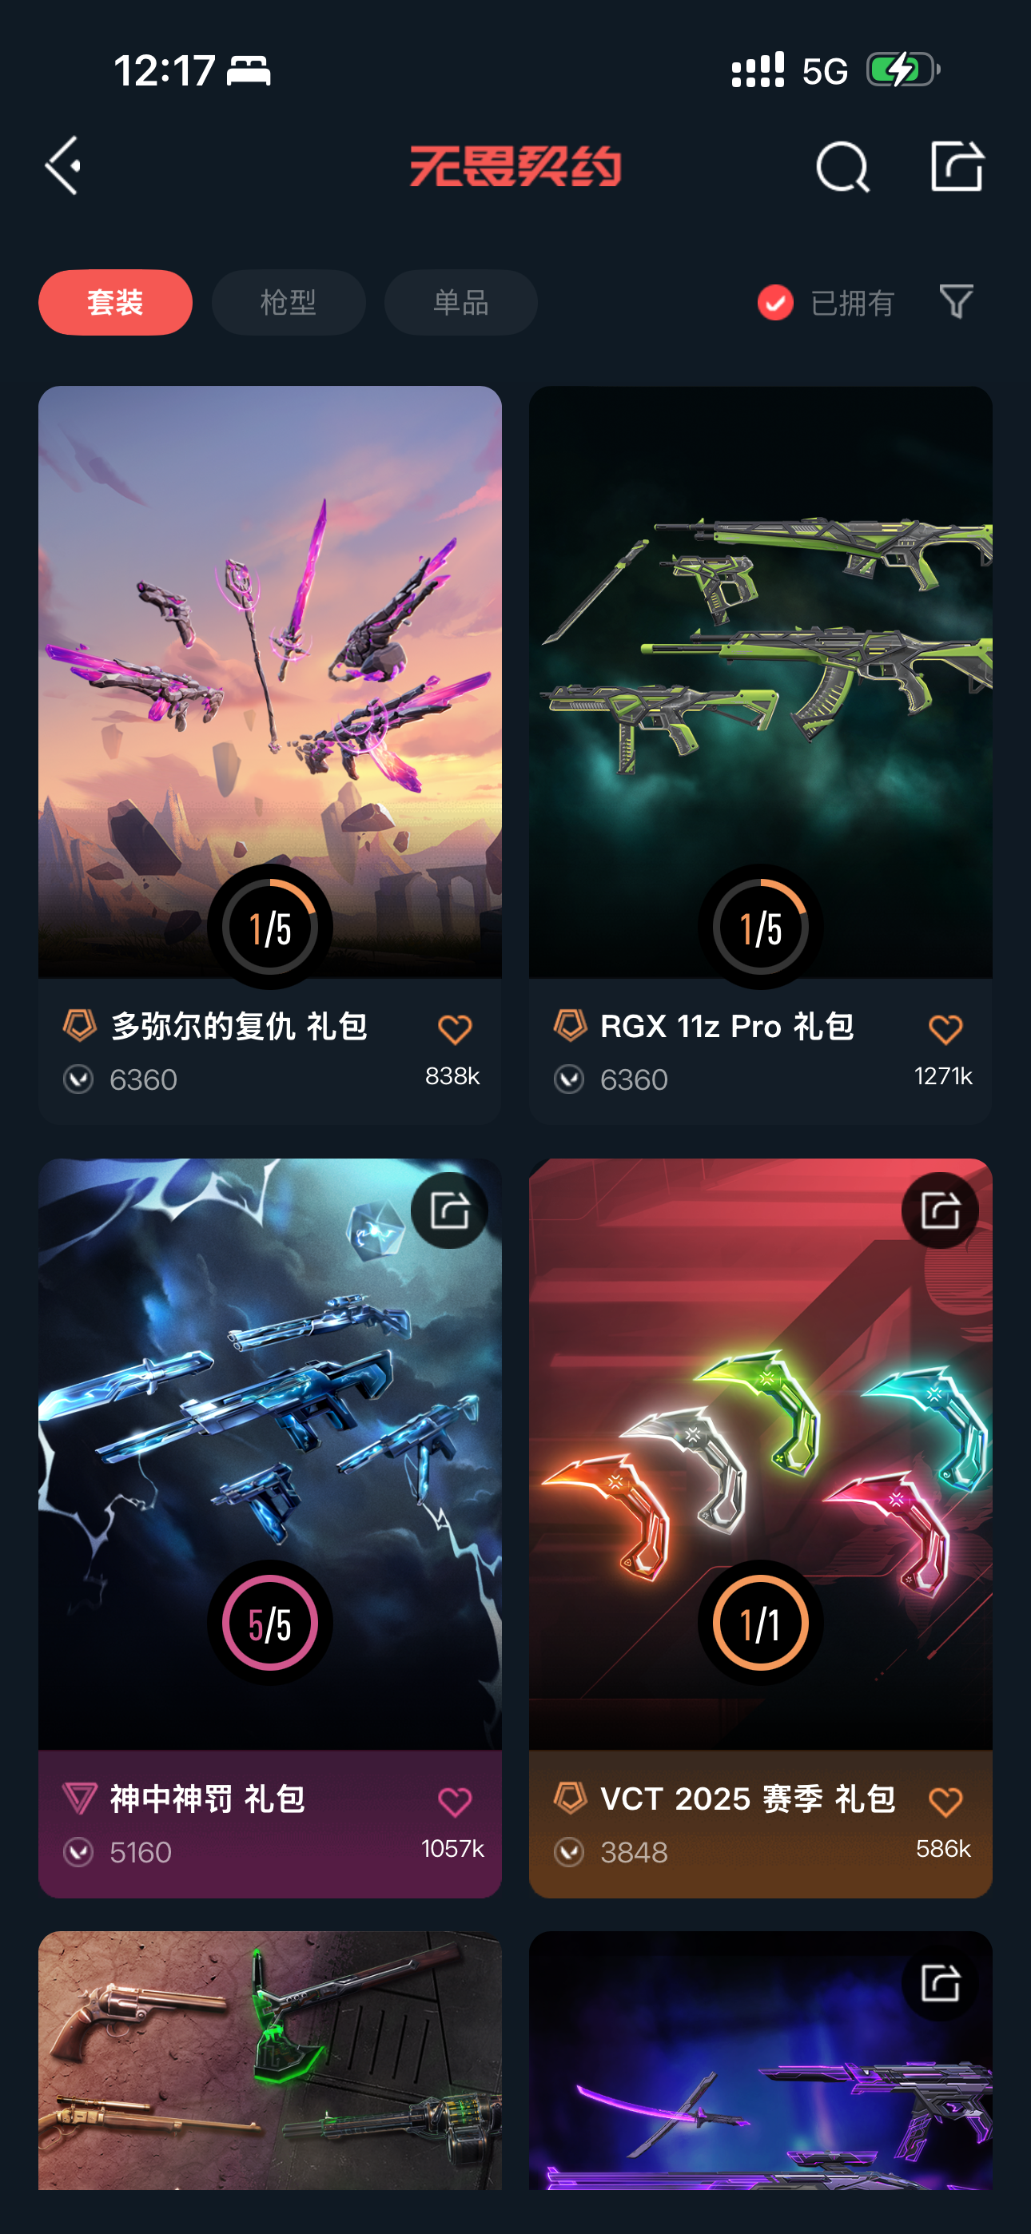Open the search magnifier icon

click(x=842, y=166)
